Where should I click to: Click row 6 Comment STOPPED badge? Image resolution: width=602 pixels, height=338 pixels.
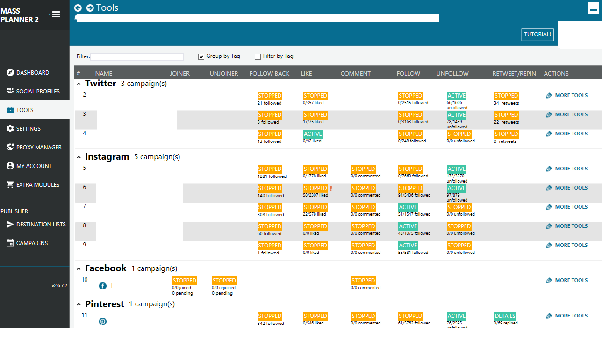(x=364, y=188)
